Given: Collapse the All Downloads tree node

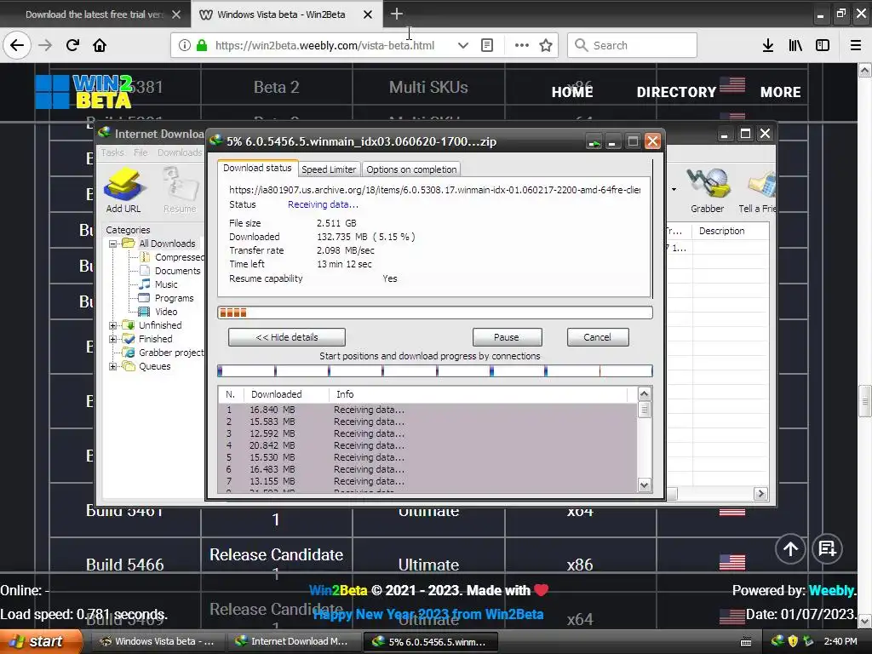Looking at the screenshot, I should [113, 244].
